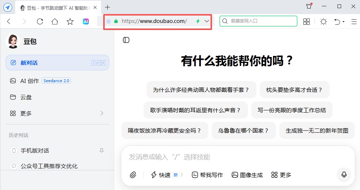
Task: Open 更多 skills in the input toolbar
Action: click(281, 175)
